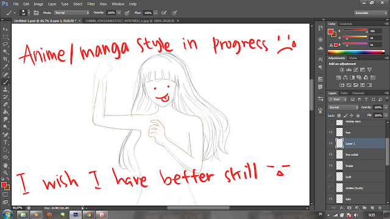Switch to the second JPG document tab
390x219 pixels.
(130, 21)
